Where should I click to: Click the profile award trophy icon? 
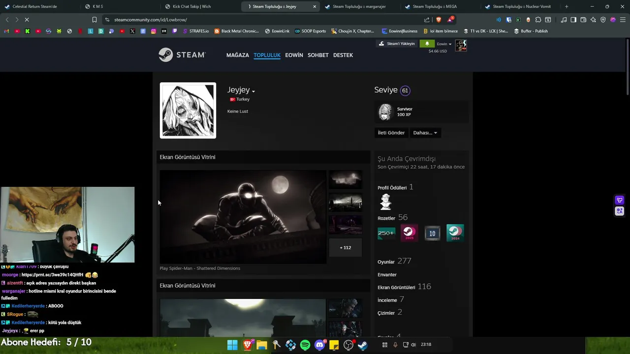point(386,202)
